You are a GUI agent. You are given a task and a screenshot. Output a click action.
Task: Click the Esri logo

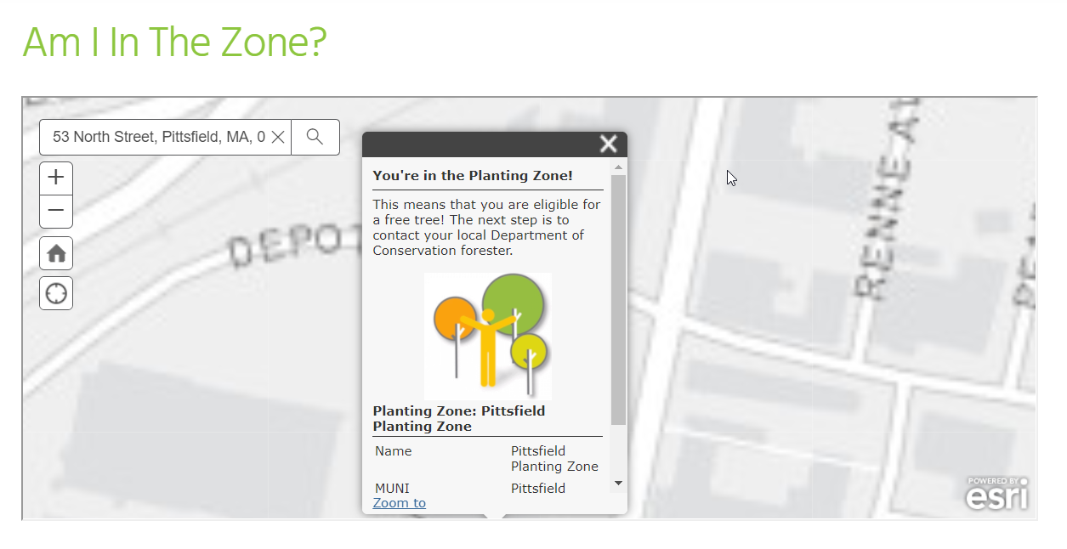tap(996, 494)
